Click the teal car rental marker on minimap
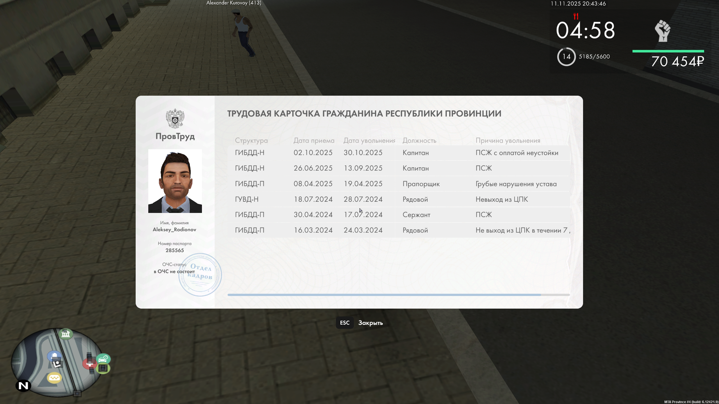Image resolution: width=719 pixels, height=404 pixels. tap(103, 359)
